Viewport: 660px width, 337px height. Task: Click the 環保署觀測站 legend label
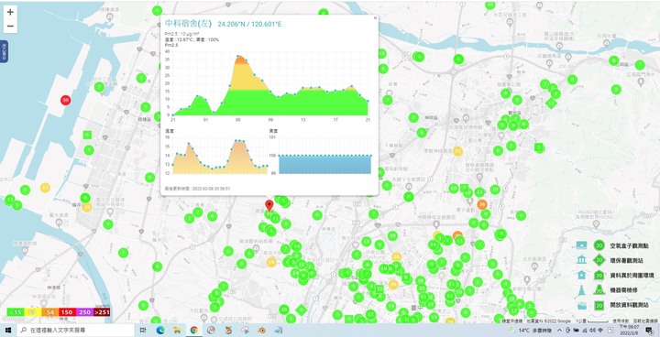pos(626,260)
